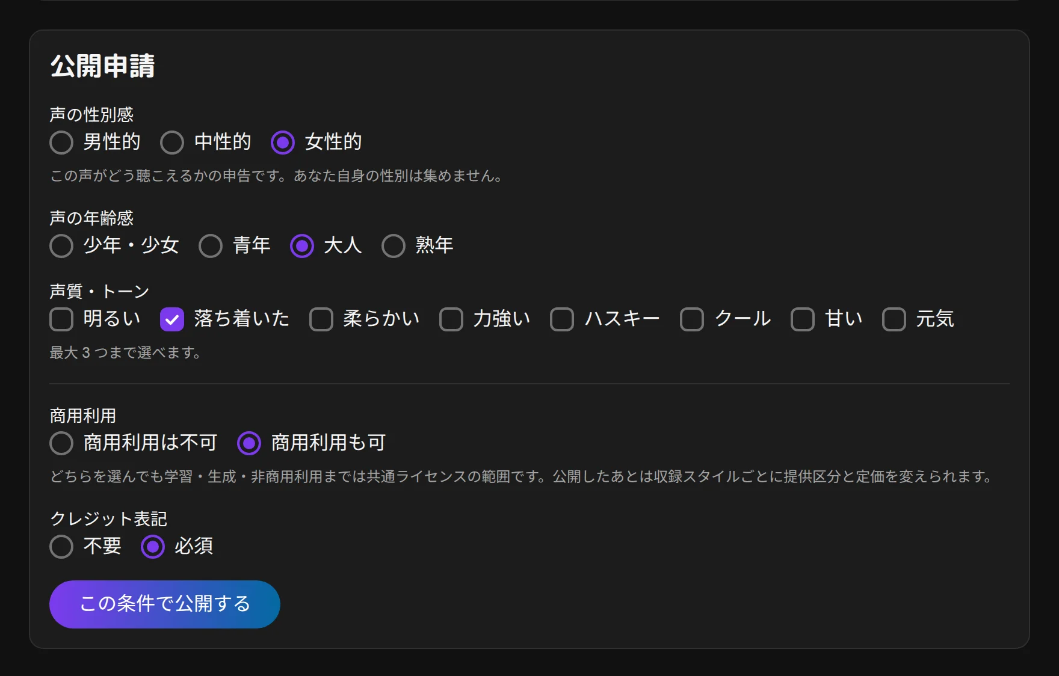Click the この条件で公開する button
Viewport: 1059px width, 676px height.
point(165,604)
